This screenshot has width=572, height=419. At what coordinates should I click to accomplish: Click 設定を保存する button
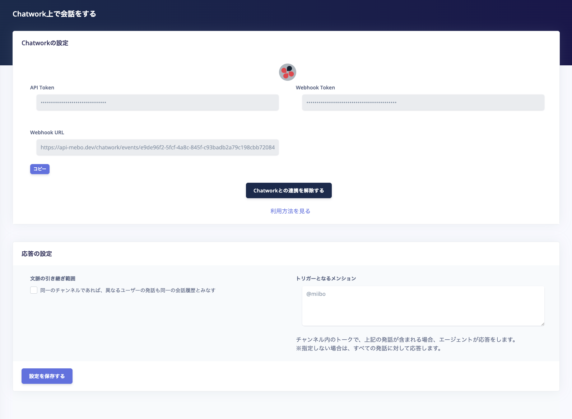(47, 376)
